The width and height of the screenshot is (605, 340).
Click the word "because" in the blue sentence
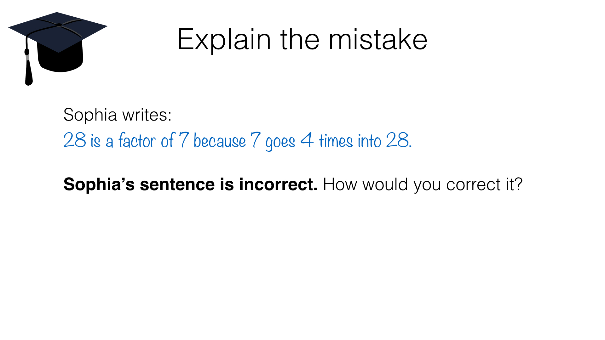point(220,141)
